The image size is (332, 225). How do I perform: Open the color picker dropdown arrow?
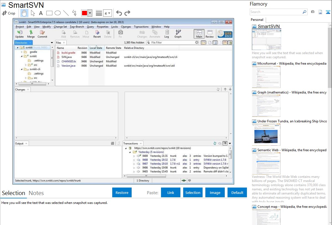[x=90, y=13]
